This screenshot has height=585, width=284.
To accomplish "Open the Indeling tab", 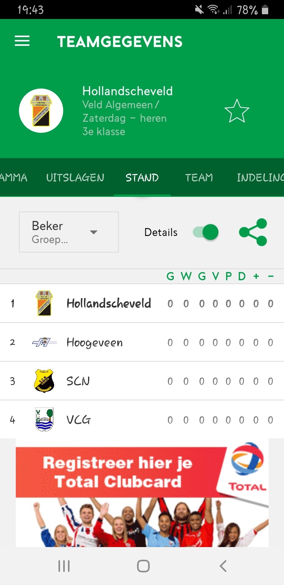I will [260, 177].
